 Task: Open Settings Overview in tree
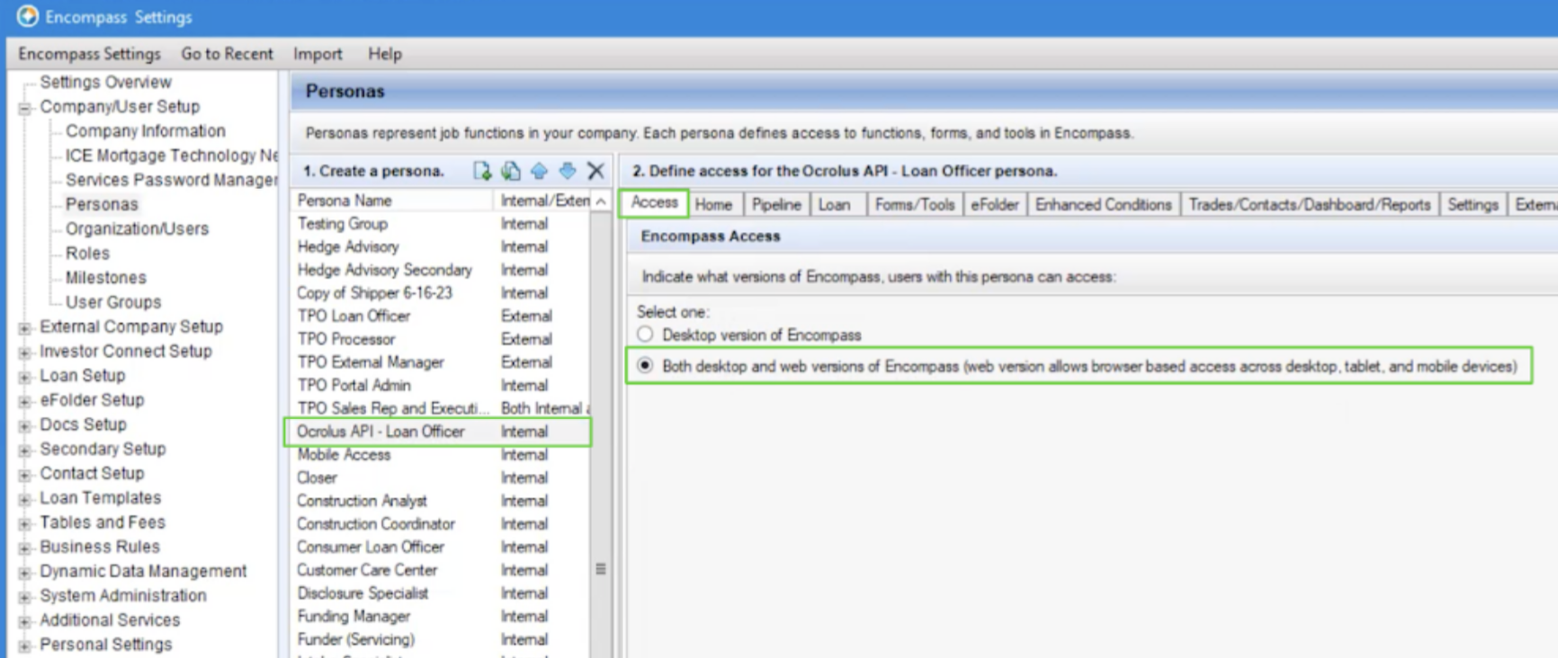click(x=105, y=82)
